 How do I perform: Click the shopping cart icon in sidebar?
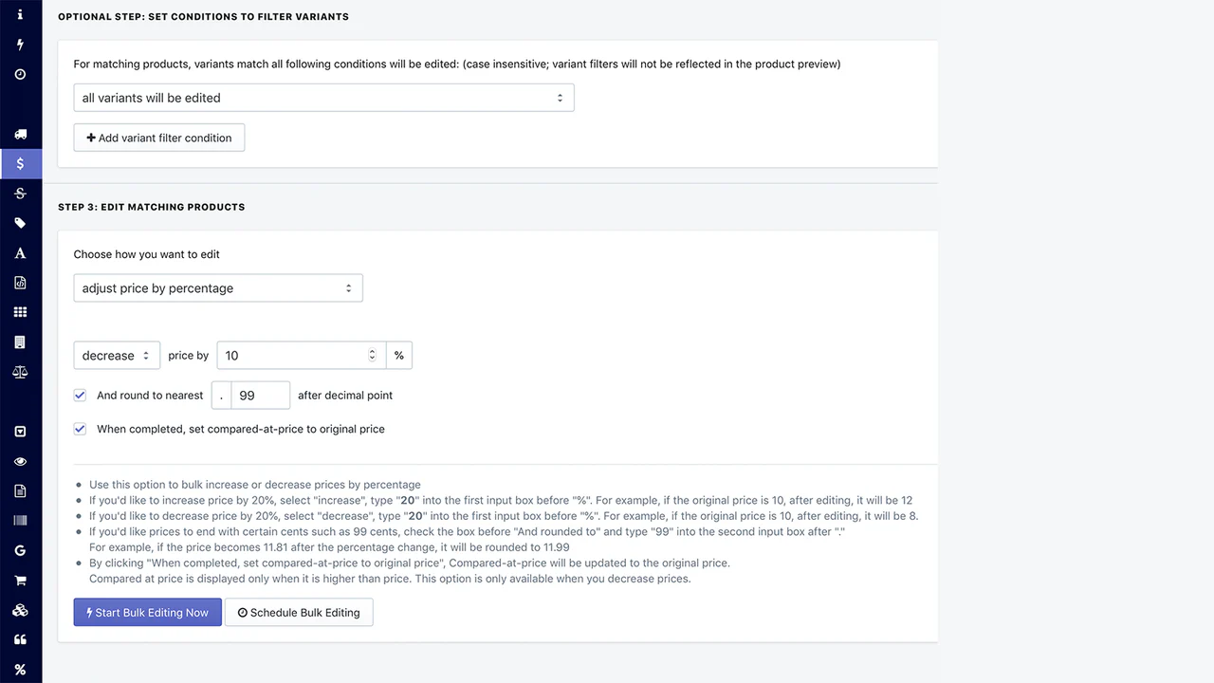click(20, 581)
